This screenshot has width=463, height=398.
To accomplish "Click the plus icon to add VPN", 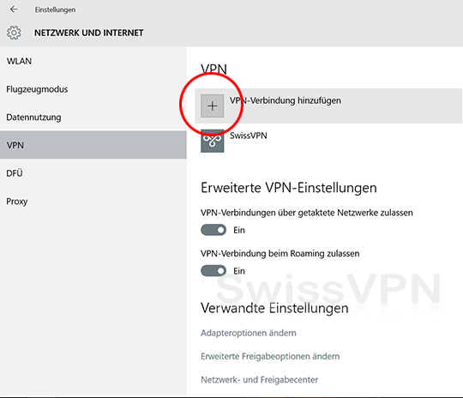I will click(x=213, y=106).
